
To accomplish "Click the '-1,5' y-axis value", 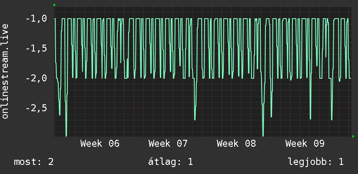I will 36,48.
